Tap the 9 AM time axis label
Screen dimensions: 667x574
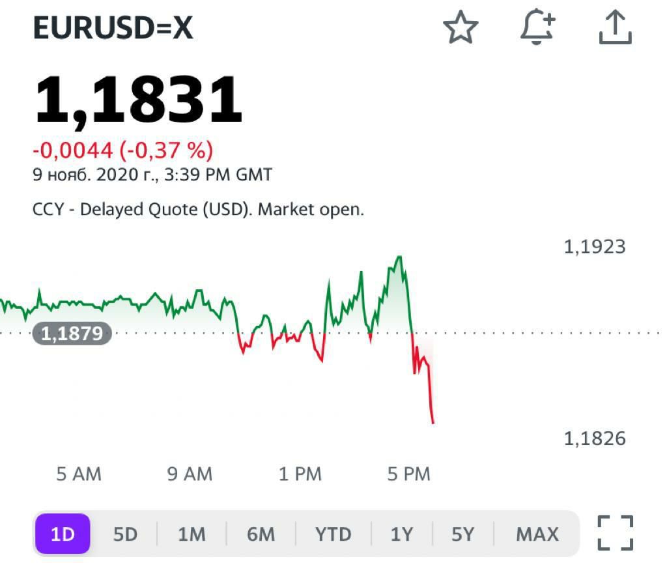(x=190, y=474)
